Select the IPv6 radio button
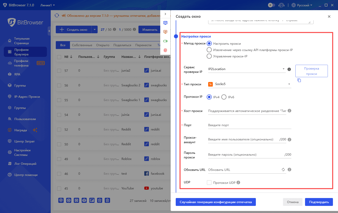Viewport: 338px width, 213px height. click(x=223, y=97)
